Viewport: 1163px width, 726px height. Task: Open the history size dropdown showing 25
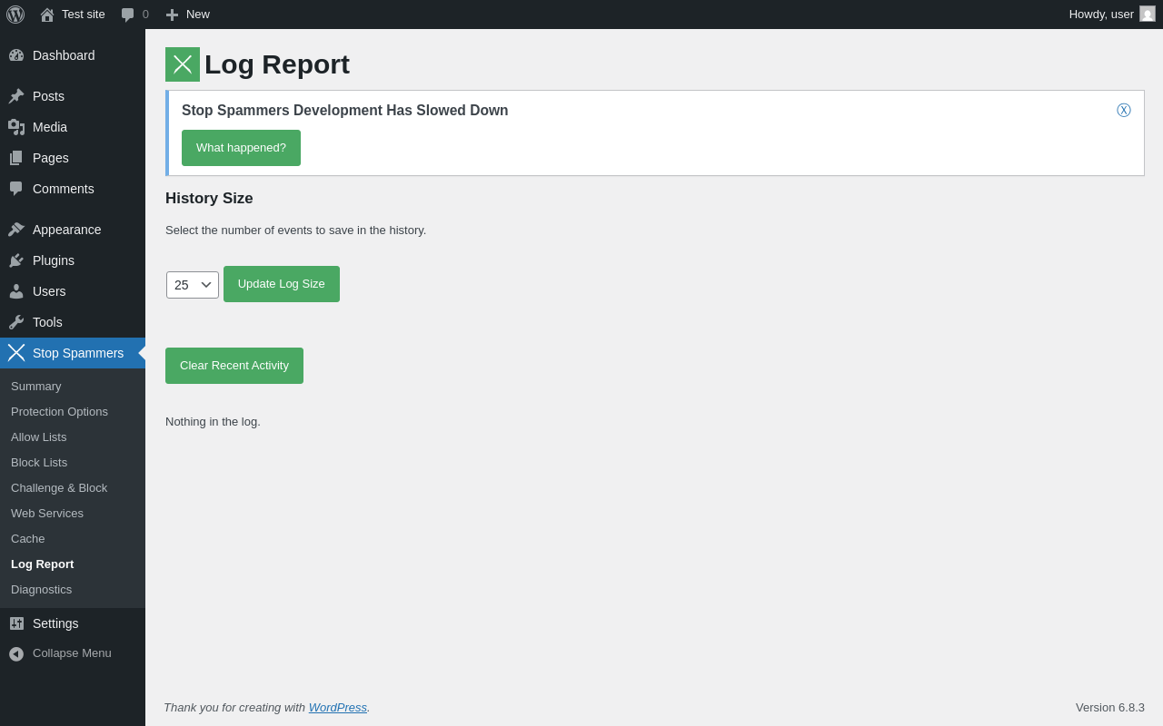click(193, 285)
